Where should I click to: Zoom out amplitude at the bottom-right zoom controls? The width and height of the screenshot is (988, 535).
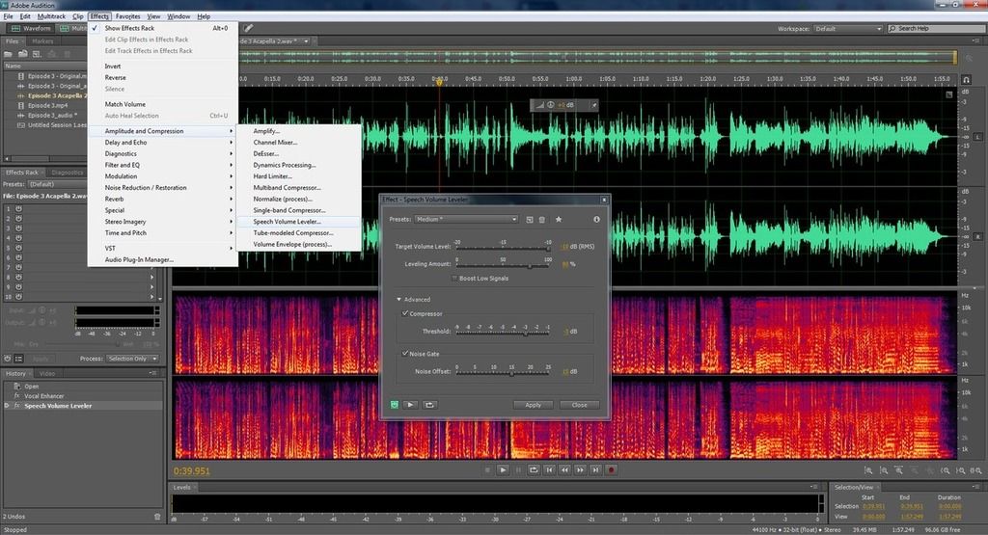coord(884,470)
